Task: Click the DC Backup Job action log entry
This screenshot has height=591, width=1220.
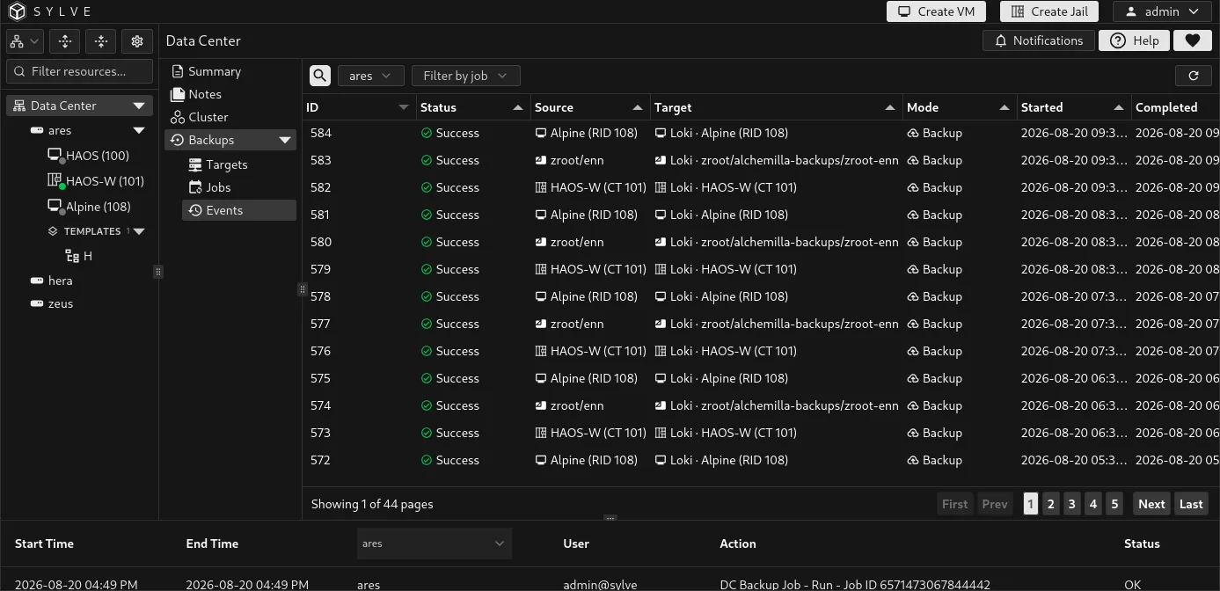Action: pos(854,584)
